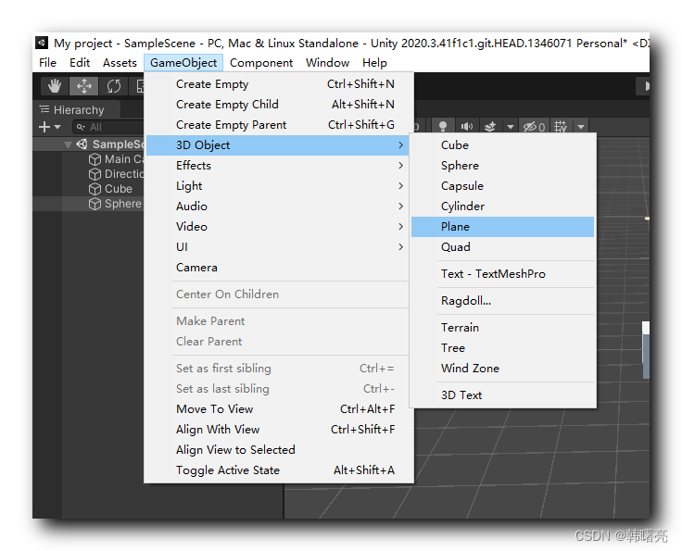Select the Rotate tool in the toolbar
The width and height of the screenshot is (682, 551).
pyautogui.click(x=114, y=86)
